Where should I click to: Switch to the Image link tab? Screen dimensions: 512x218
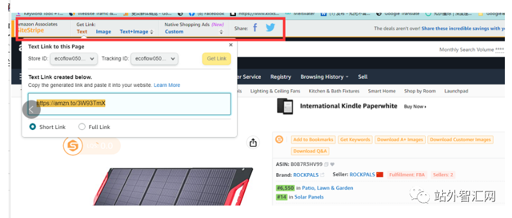pos(103,32)
